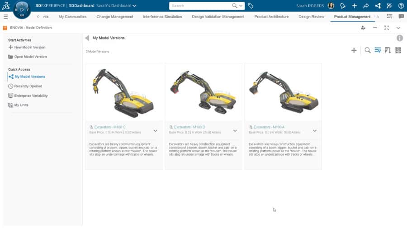Expand Excavators M100 A card chevron
Viewport: 407px width, 229px height.
coord(315,131)
